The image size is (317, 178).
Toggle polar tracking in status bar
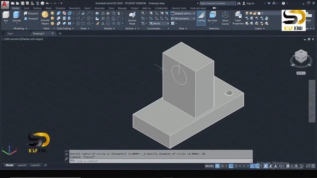coord(236,166)
